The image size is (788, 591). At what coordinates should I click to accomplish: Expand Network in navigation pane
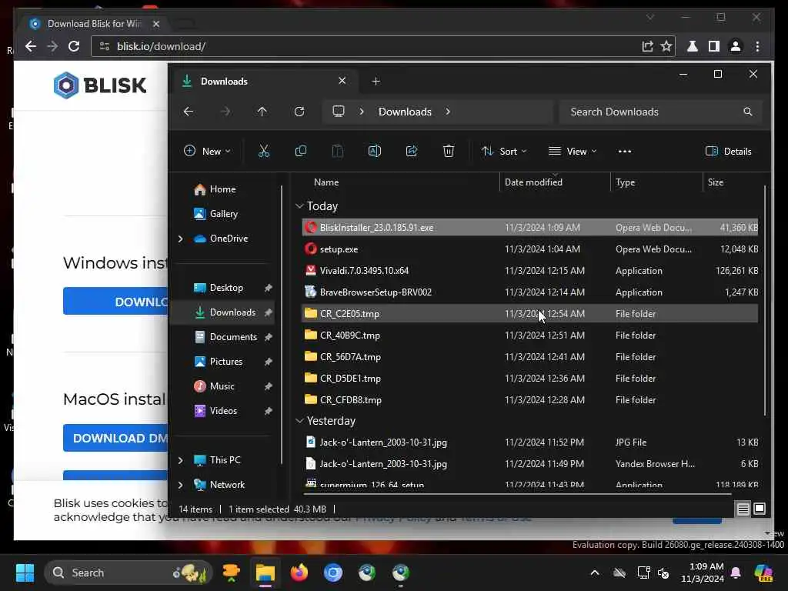(x=180, y=485)
